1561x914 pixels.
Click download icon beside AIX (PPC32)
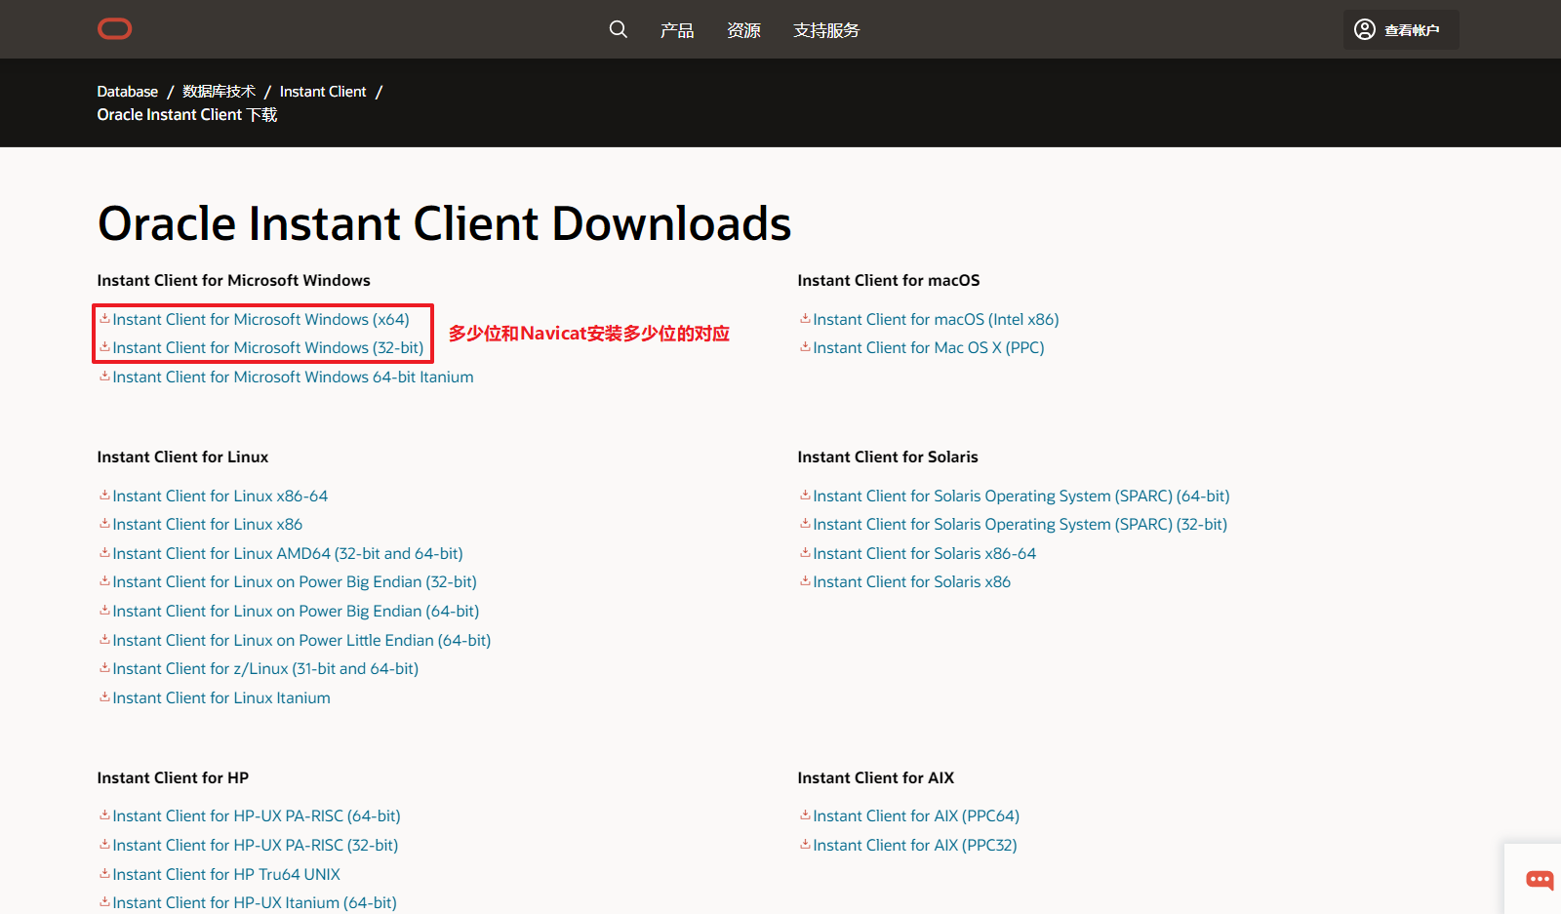(x=805, y=844)
